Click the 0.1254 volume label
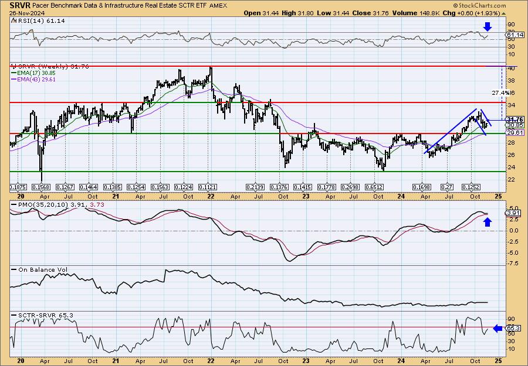 pyautogui.click(x=136, y=187)
